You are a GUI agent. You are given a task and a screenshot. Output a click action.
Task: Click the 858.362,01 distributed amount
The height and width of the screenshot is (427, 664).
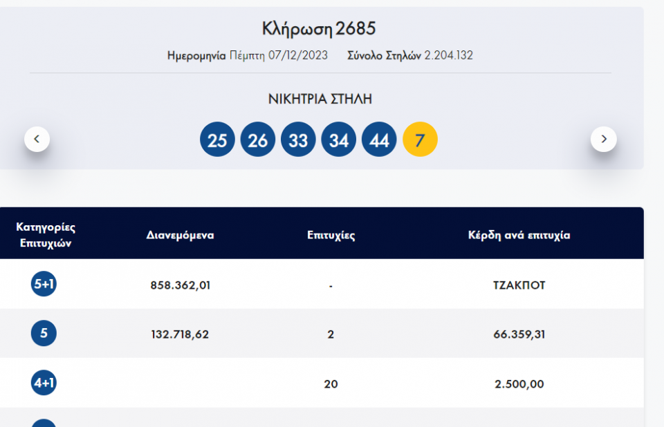click(x=180, y=285)
